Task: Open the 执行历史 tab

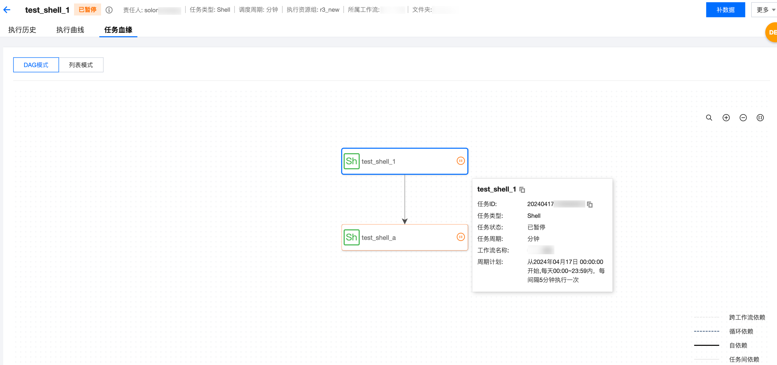Action: click(x=22, y=30)
